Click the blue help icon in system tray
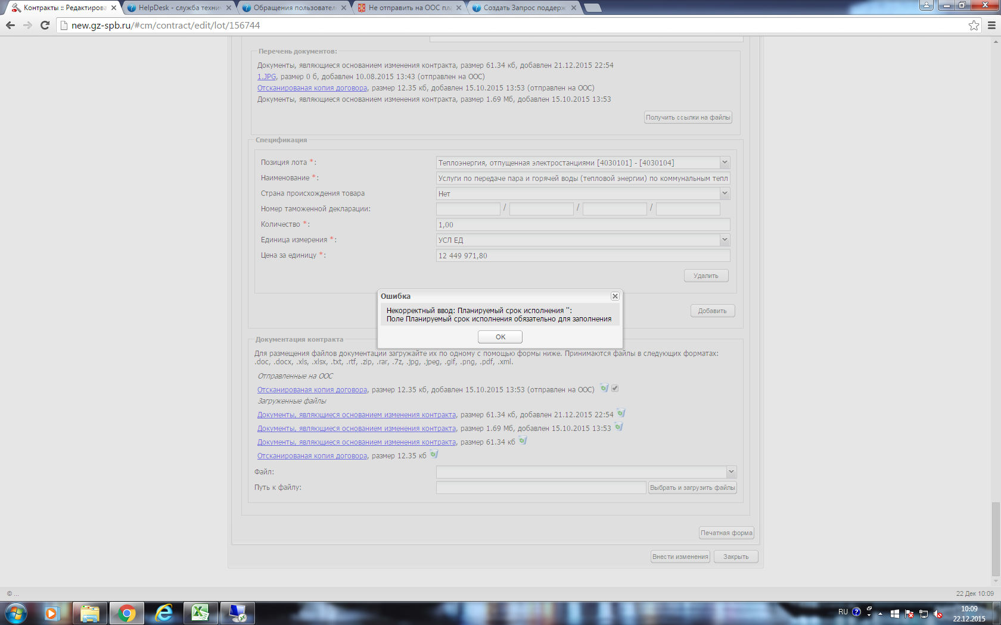Screen dimensions: 1001x625 [x=856, y=612]
